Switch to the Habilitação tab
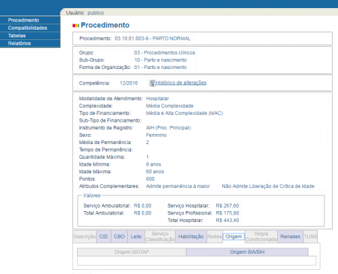The height and width of the screenshot is (274, 338). [191, 237]
